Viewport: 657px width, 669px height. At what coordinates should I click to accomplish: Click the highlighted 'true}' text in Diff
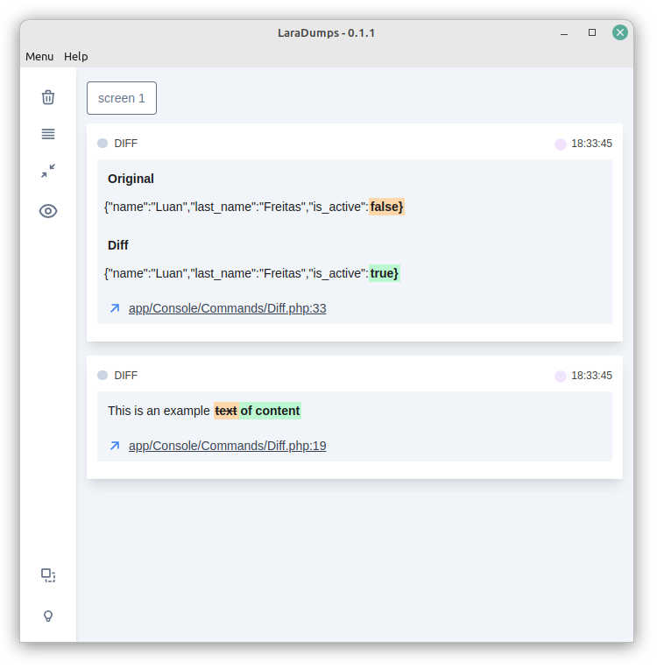[385, 273]
